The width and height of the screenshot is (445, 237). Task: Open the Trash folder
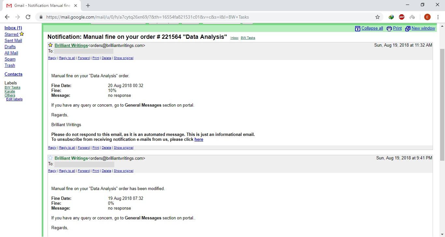[10, 65]
